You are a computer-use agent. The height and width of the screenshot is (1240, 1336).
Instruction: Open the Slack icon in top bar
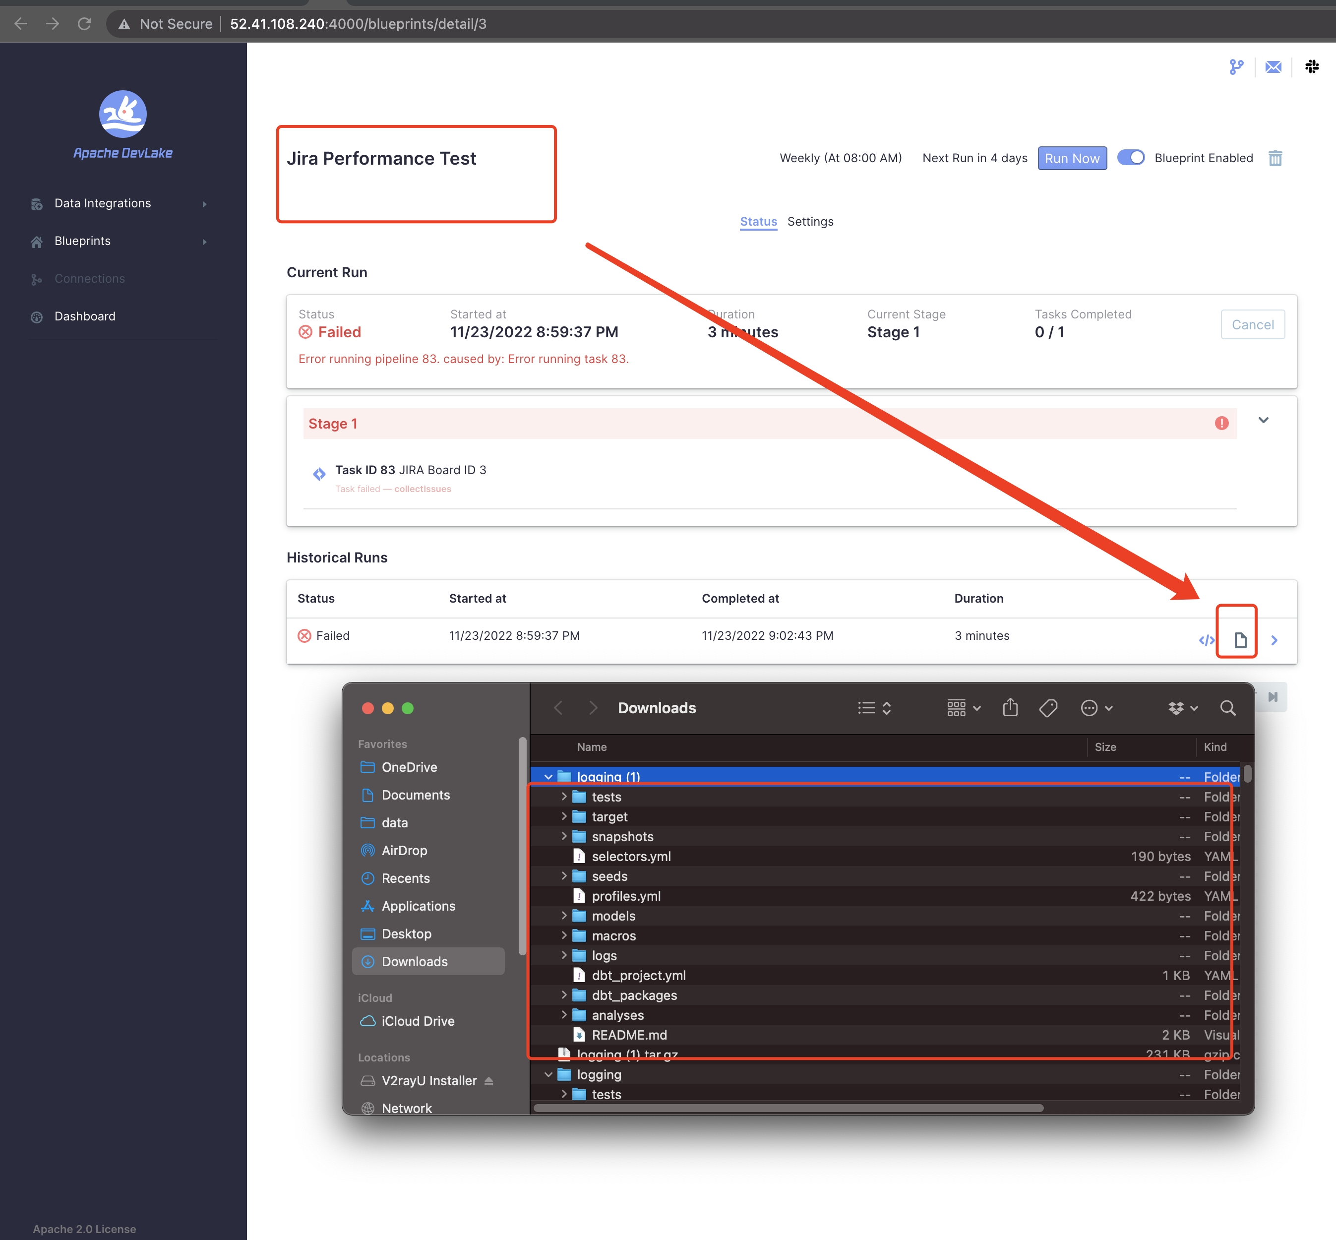coord(1312,66)
